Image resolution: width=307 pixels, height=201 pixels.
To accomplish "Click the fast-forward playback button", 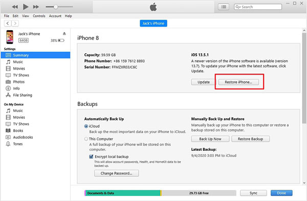I will tap(36, 7).
